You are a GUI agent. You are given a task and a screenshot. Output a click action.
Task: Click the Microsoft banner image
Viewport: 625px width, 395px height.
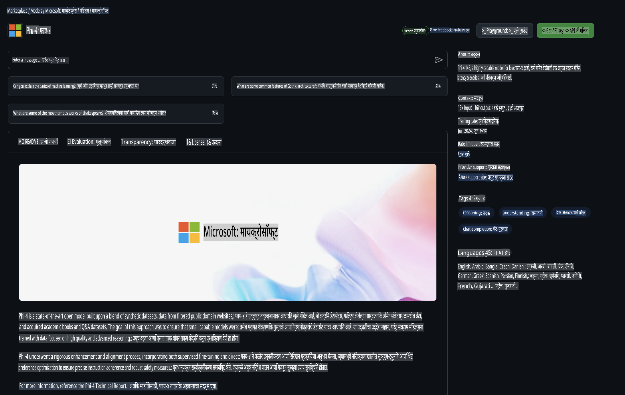pos(228,232)
